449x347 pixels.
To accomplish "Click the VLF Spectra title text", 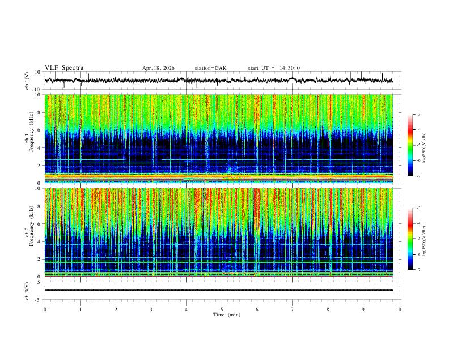I will [x=64, y=68].
